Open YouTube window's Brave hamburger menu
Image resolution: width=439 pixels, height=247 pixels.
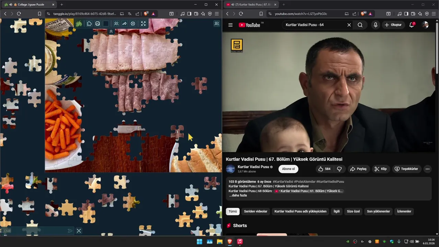click(x=434, y=14)
